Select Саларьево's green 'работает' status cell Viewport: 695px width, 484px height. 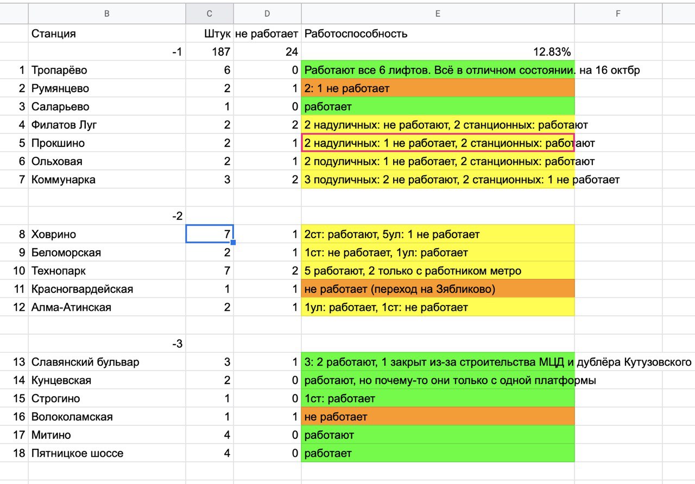(x=438, y=107)
